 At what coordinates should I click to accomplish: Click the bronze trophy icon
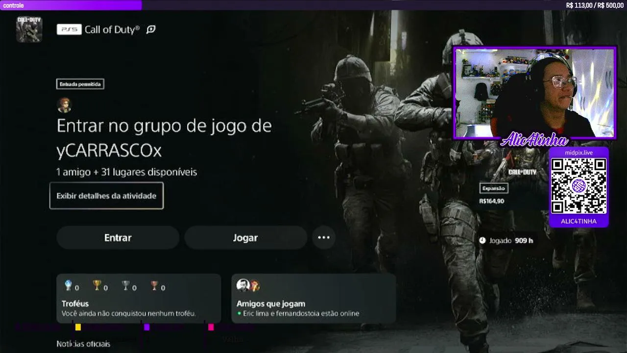(x=155, y=285)
